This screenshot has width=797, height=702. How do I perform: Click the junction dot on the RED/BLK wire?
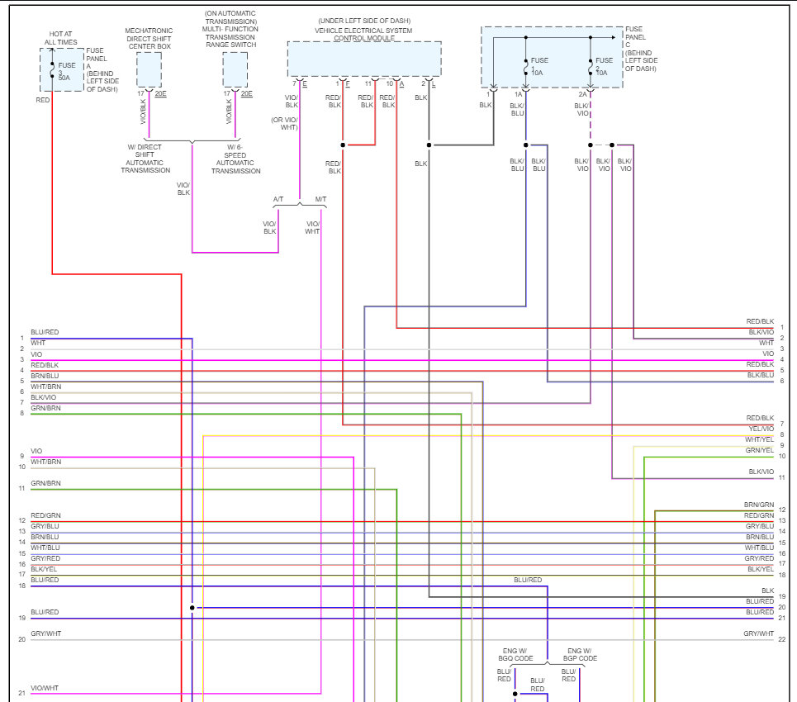click(x=342, y=144)
